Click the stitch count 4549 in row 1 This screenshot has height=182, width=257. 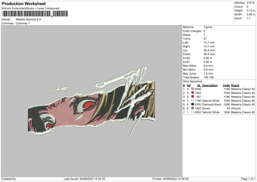pos(198,89)
